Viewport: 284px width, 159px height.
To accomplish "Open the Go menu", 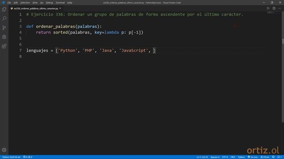I will pyautogui.click(x=42, y=3).
